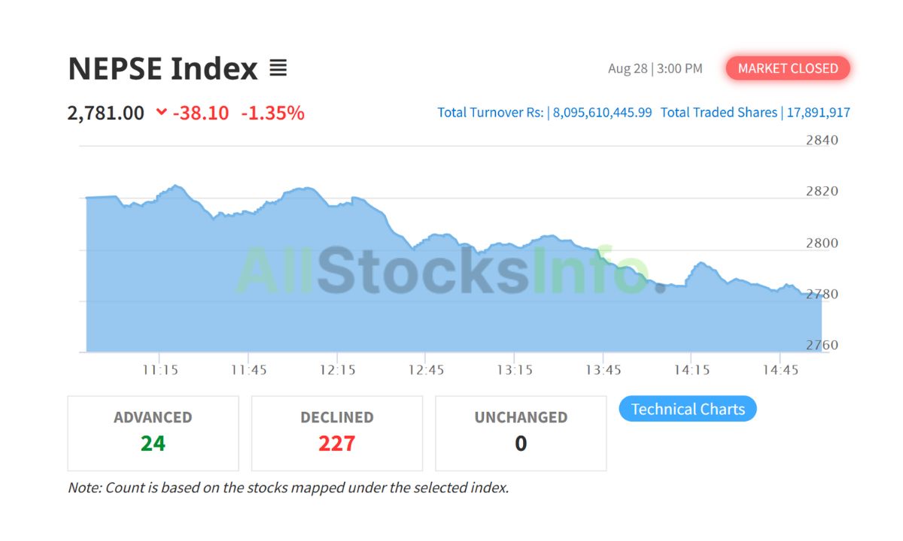The height and width of the screenshot is (541, 903).
Task: Click the red downward chevron beside -38.10
Action: click(160, 112)
